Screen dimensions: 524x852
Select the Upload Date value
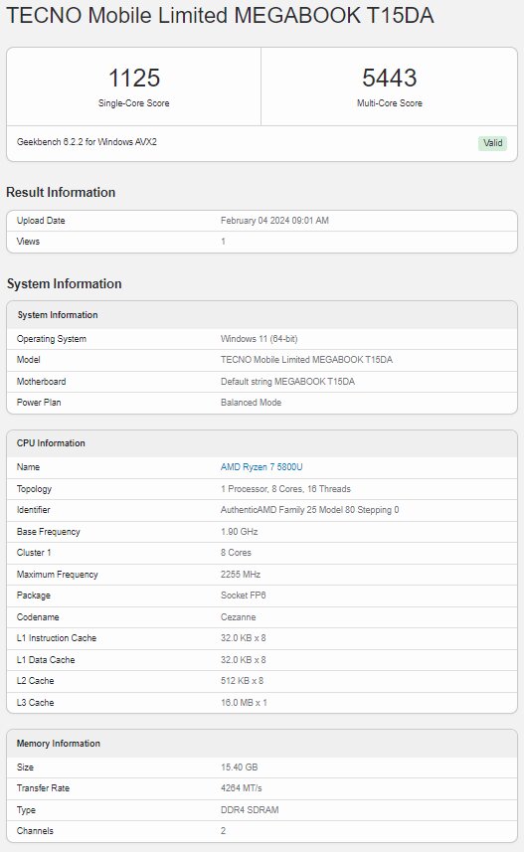274,221
